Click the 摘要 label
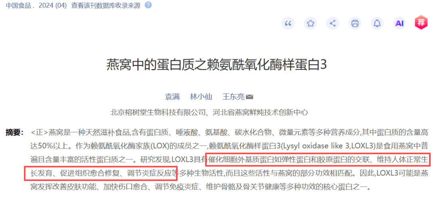Viewport: 431px width, 199px height. [x=15, y=132]
